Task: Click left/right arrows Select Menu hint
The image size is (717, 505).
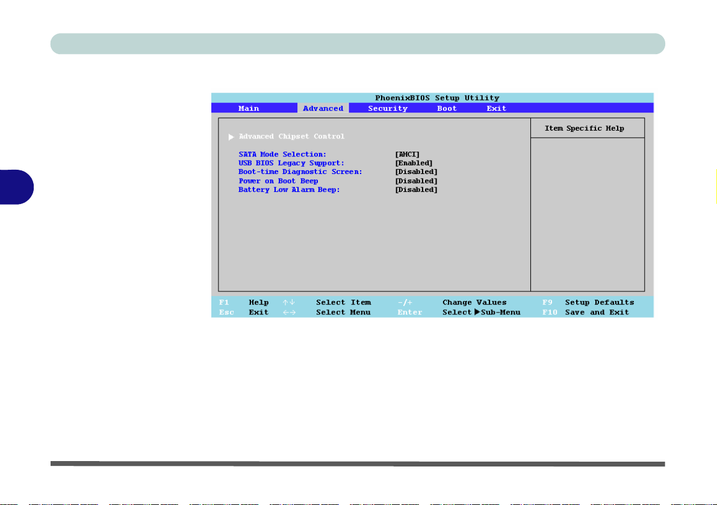Action: 326,312
